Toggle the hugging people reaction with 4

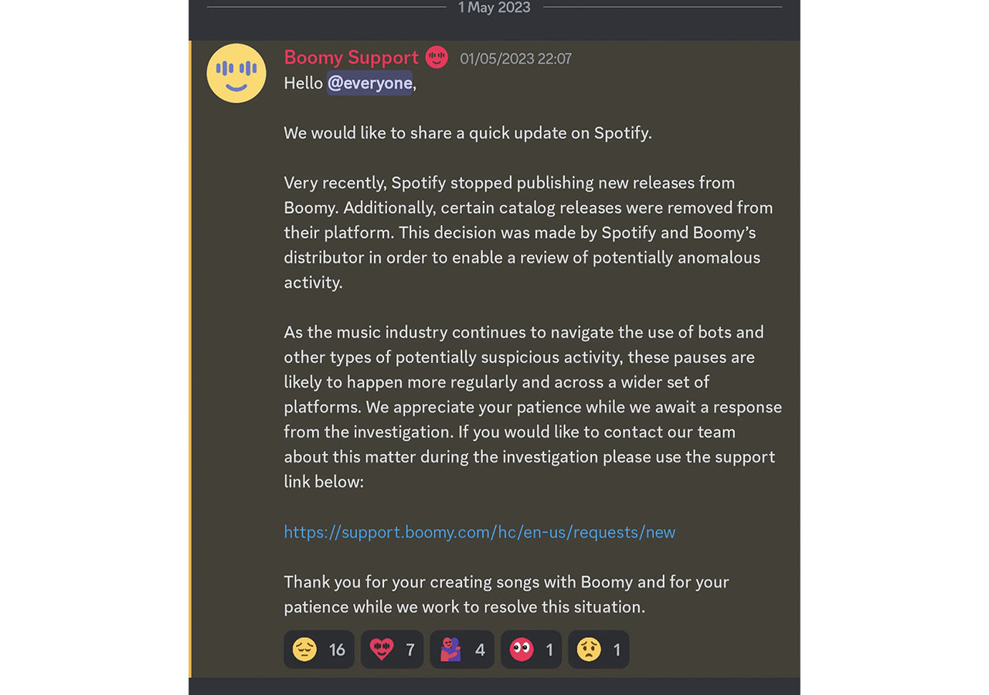462,649
